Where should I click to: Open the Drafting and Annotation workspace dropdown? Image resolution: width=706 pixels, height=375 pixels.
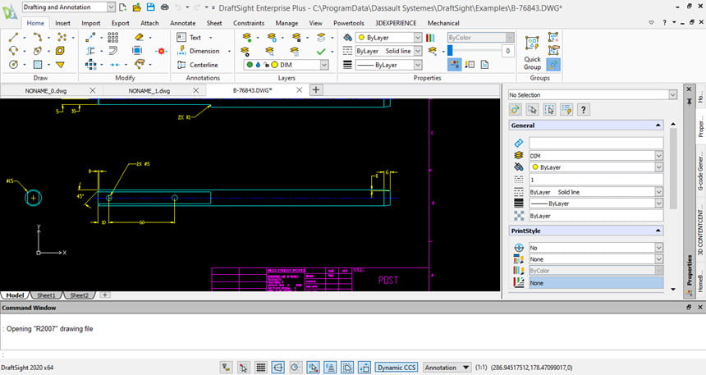click(x=111, y=7)
